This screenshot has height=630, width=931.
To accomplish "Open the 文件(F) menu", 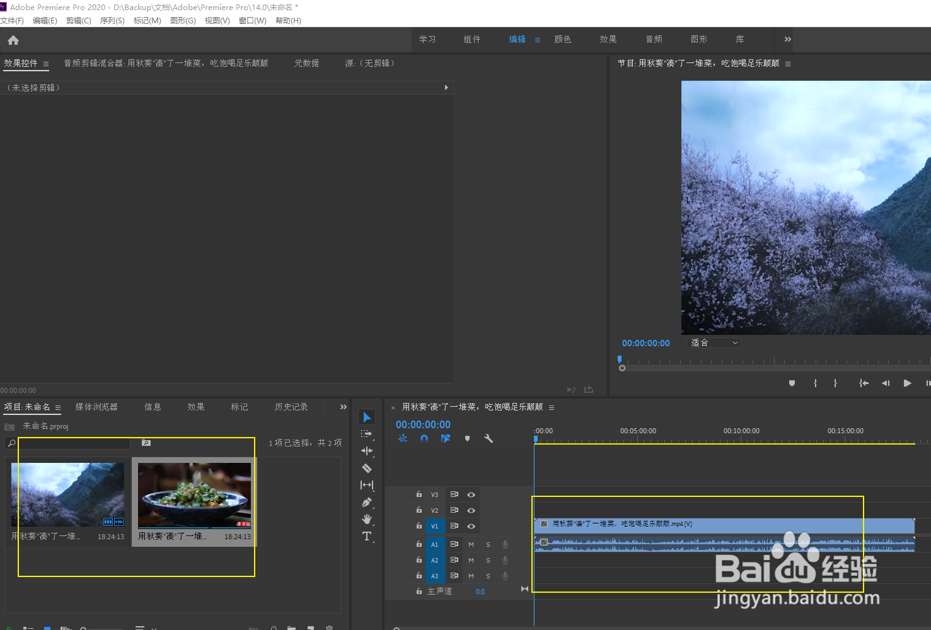I will [12, 21].
